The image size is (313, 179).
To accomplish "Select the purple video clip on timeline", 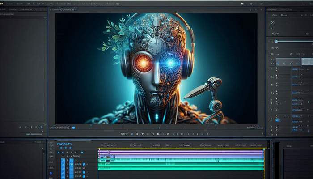I will [179, 153].
